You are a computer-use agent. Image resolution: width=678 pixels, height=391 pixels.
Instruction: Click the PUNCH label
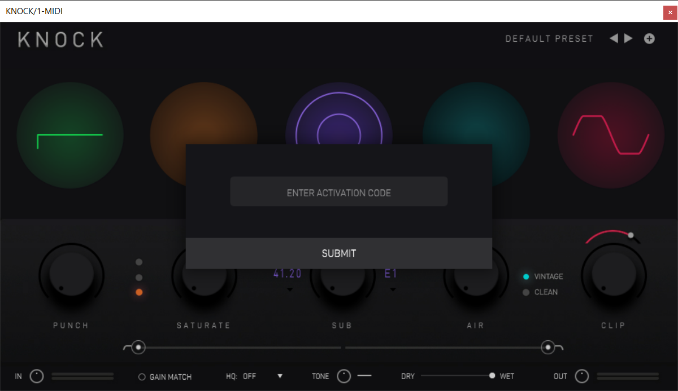pos(71,326)
